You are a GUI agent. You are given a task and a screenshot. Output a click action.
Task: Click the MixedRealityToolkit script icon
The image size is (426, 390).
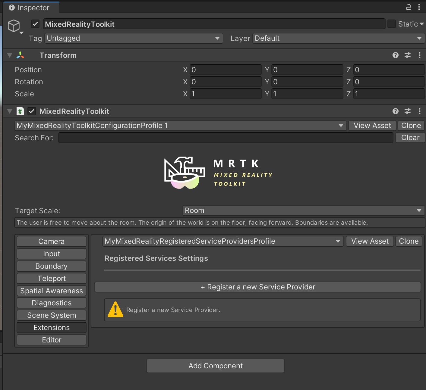click(20, 111)
